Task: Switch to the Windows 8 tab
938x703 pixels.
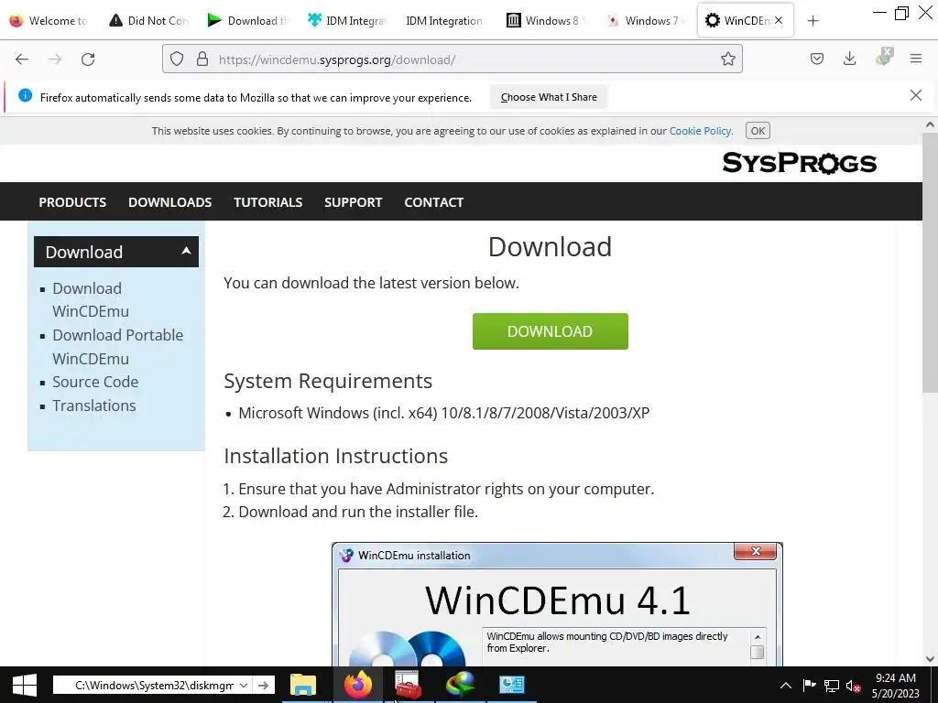Action: coord(546,20)
